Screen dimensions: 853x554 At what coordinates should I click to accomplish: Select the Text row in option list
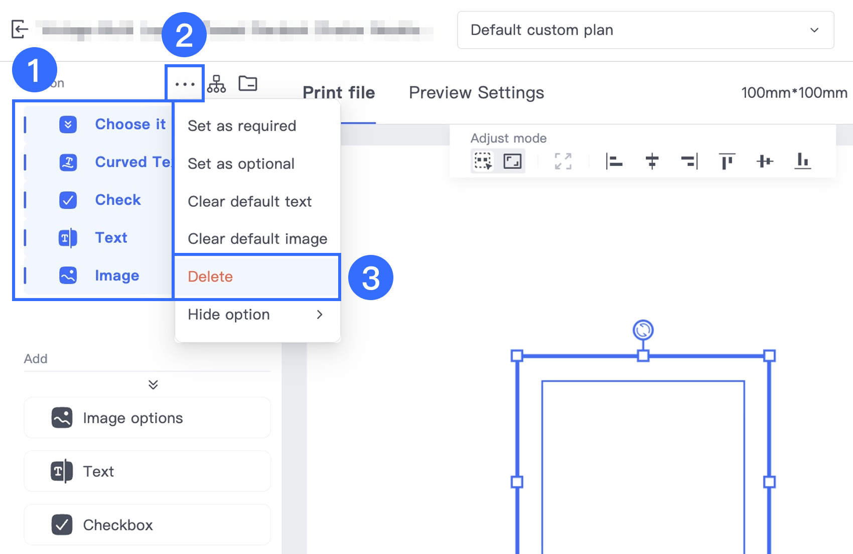pos(98,237)
